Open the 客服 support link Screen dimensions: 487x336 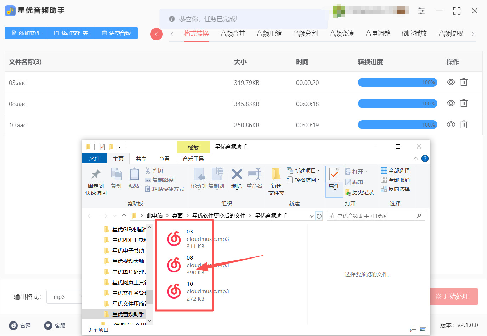55,325
